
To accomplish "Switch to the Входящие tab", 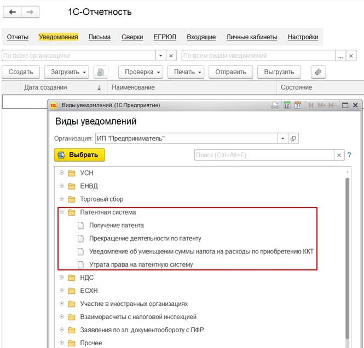I will 201,37.
